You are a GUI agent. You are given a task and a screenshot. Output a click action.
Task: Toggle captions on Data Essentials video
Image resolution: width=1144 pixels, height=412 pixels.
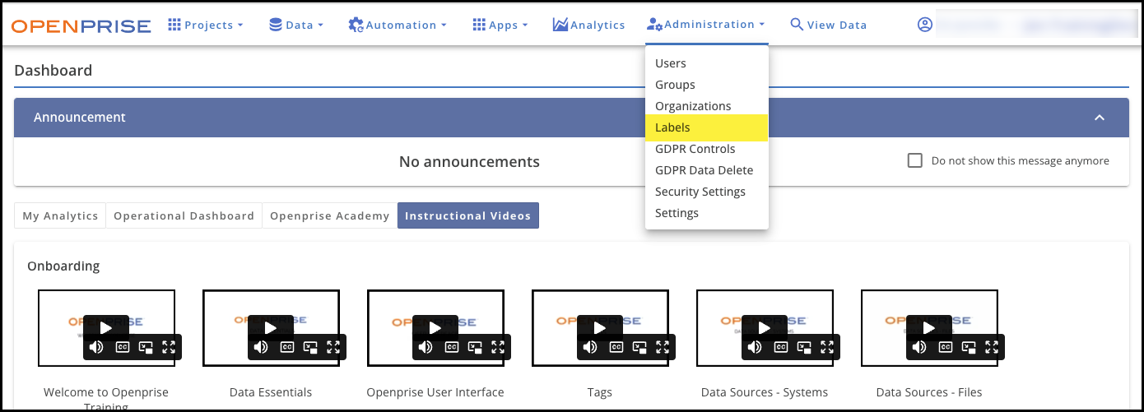click(x=286, y=347)
